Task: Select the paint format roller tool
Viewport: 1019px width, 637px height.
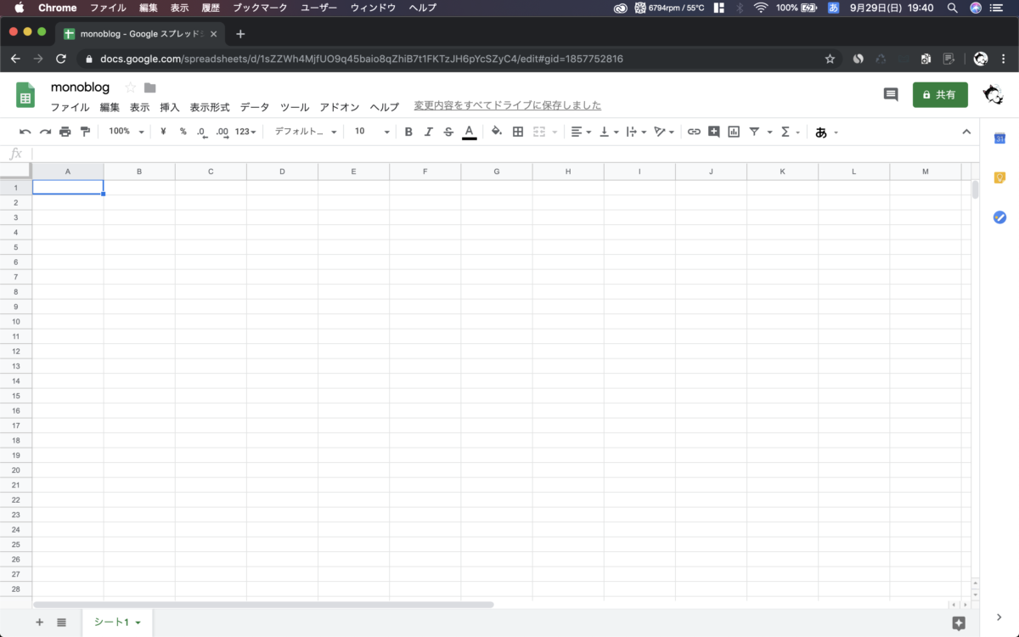Action: pos(85,132)
